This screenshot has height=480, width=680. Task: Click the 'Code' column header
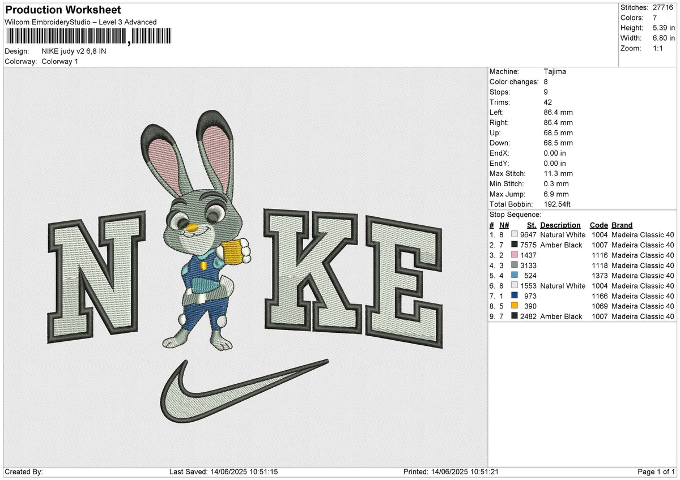(x=598, y=225)
